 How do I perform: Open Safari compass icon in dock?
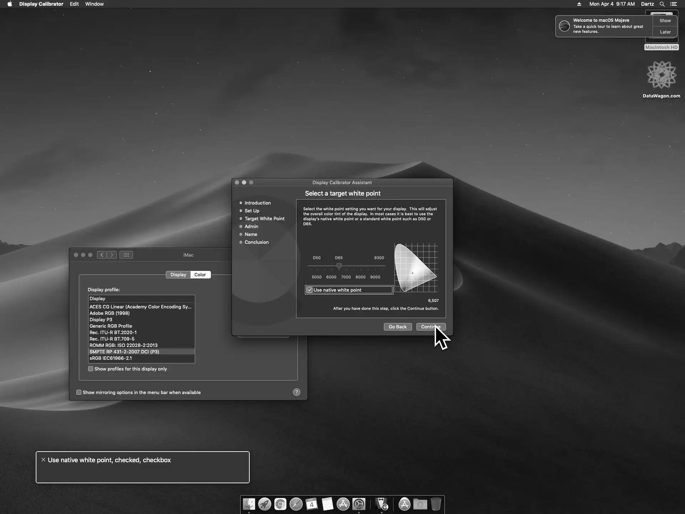point(296,504)
